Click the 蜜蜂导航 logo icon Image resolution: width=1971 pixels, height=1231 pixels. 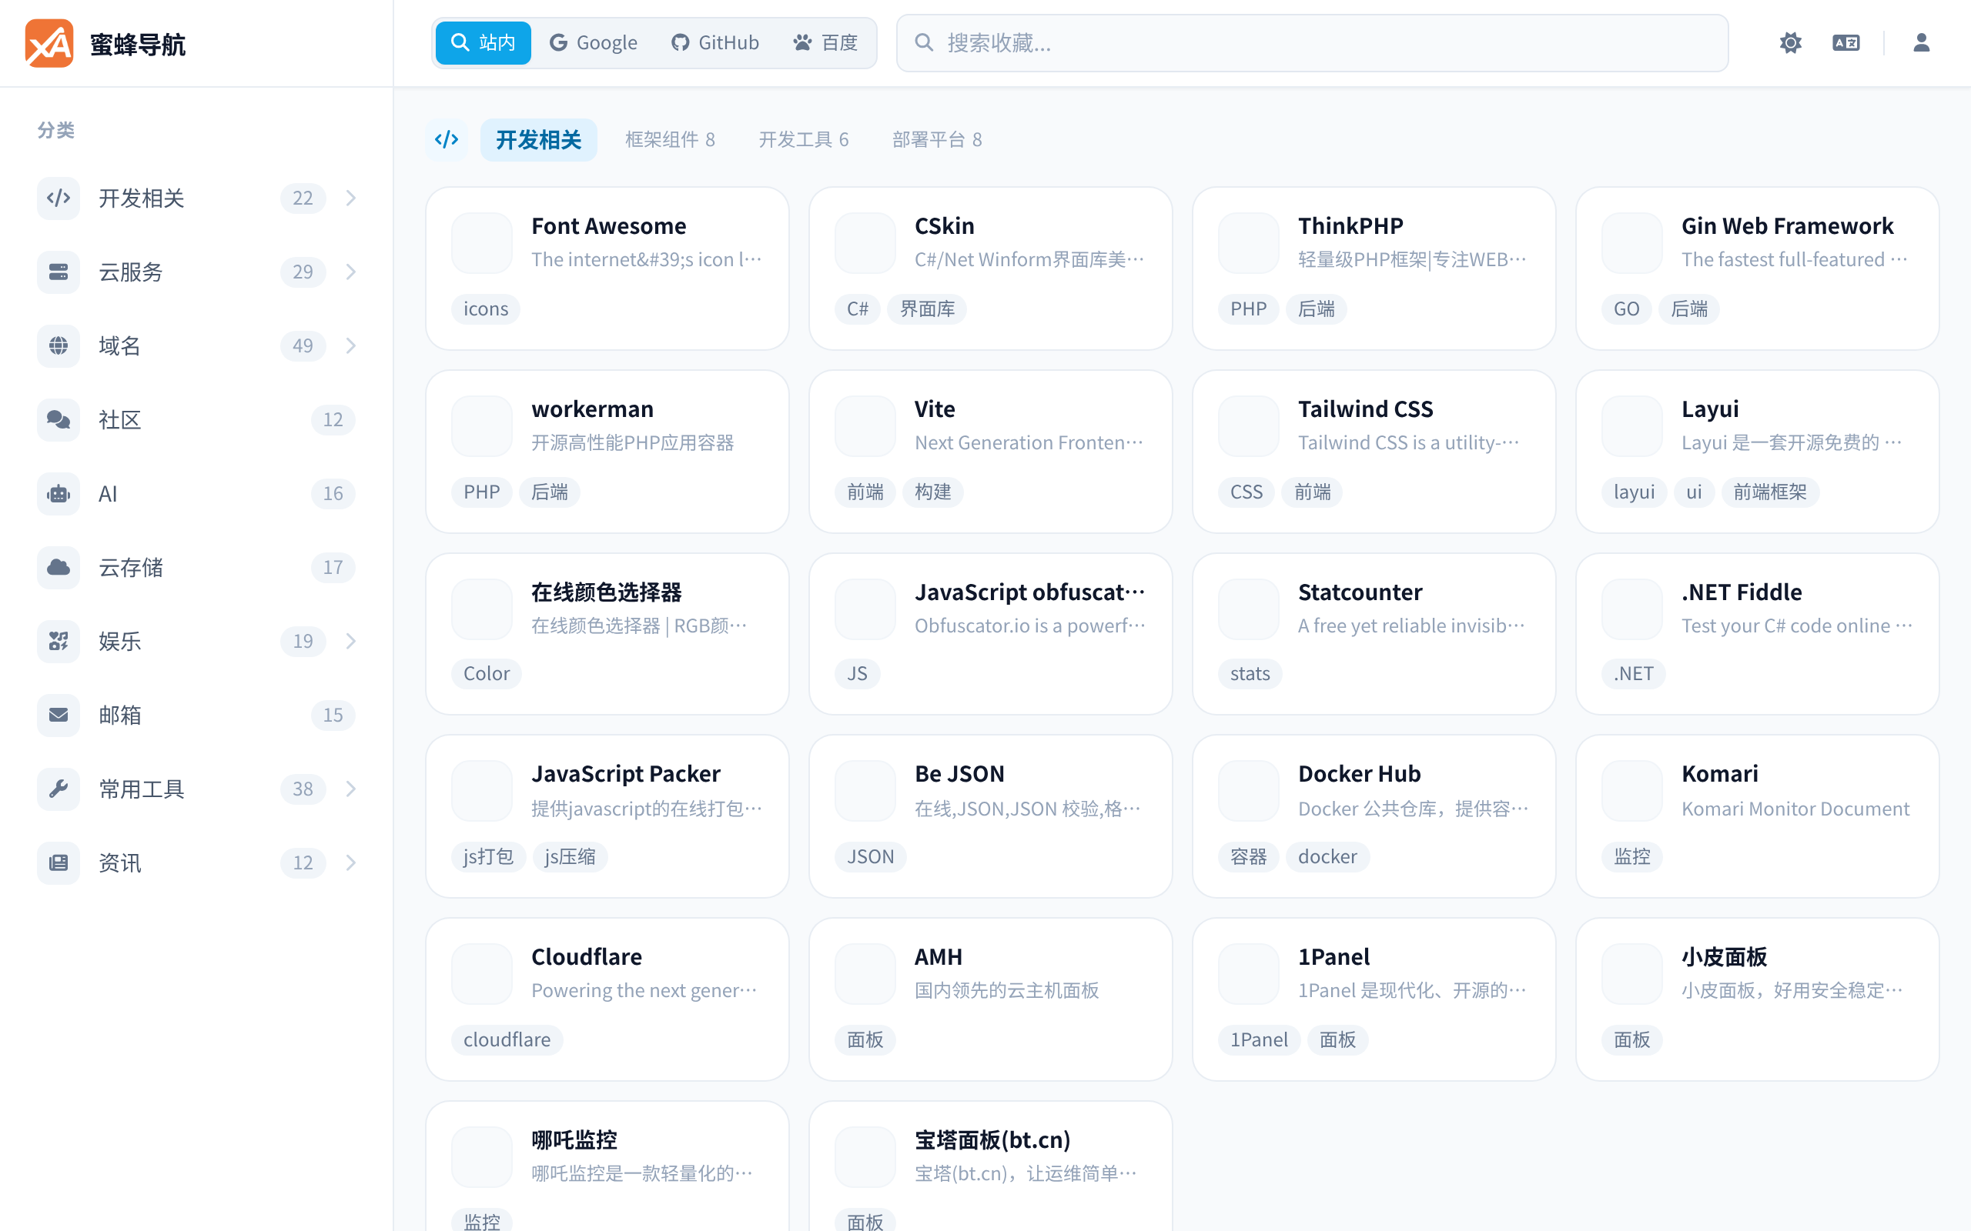coord(50,43)
